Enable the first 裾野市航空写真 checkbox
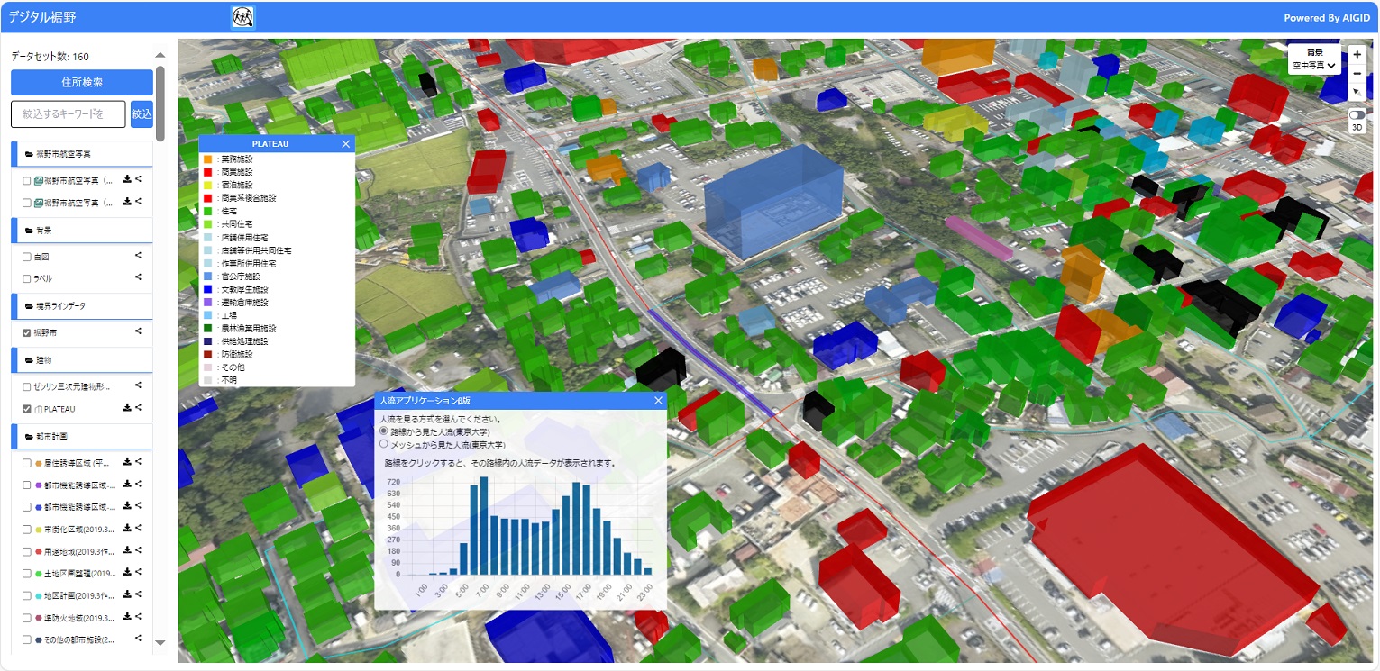The width and height of the screenshot is (1380, 671). [x=27, y=180]
